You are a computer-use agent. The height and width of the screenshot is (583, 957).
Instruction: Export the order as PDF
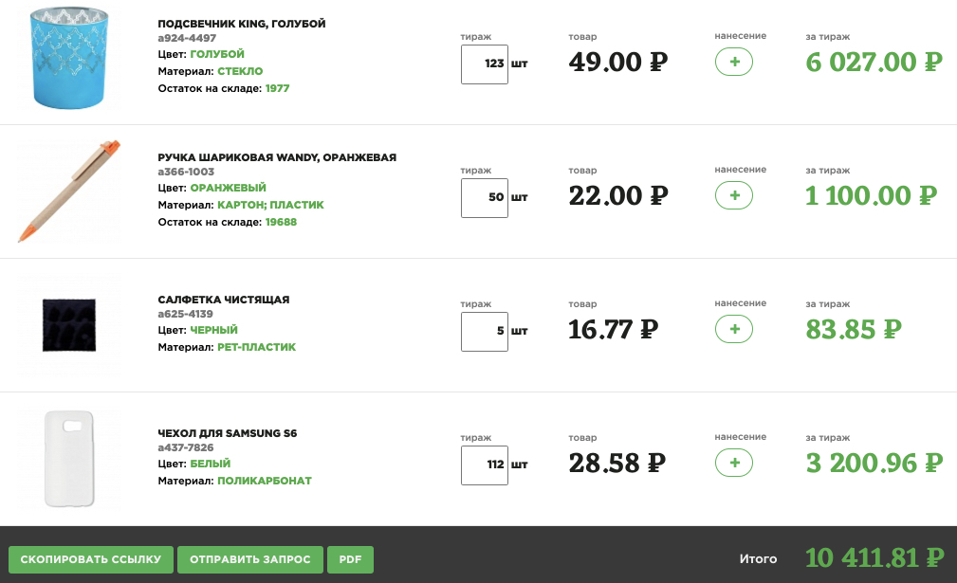[351, 559]
